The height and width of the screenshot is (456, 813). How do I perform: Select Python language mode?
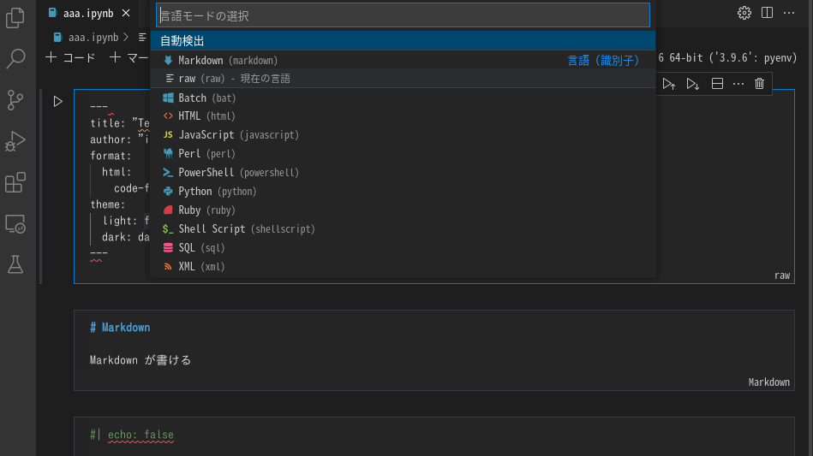(x=403, y=192)
